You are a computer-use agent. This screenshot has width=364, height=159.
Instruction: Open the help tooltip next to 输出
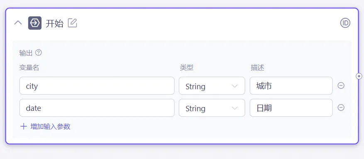pyautogui.click(x=38, y=53)
